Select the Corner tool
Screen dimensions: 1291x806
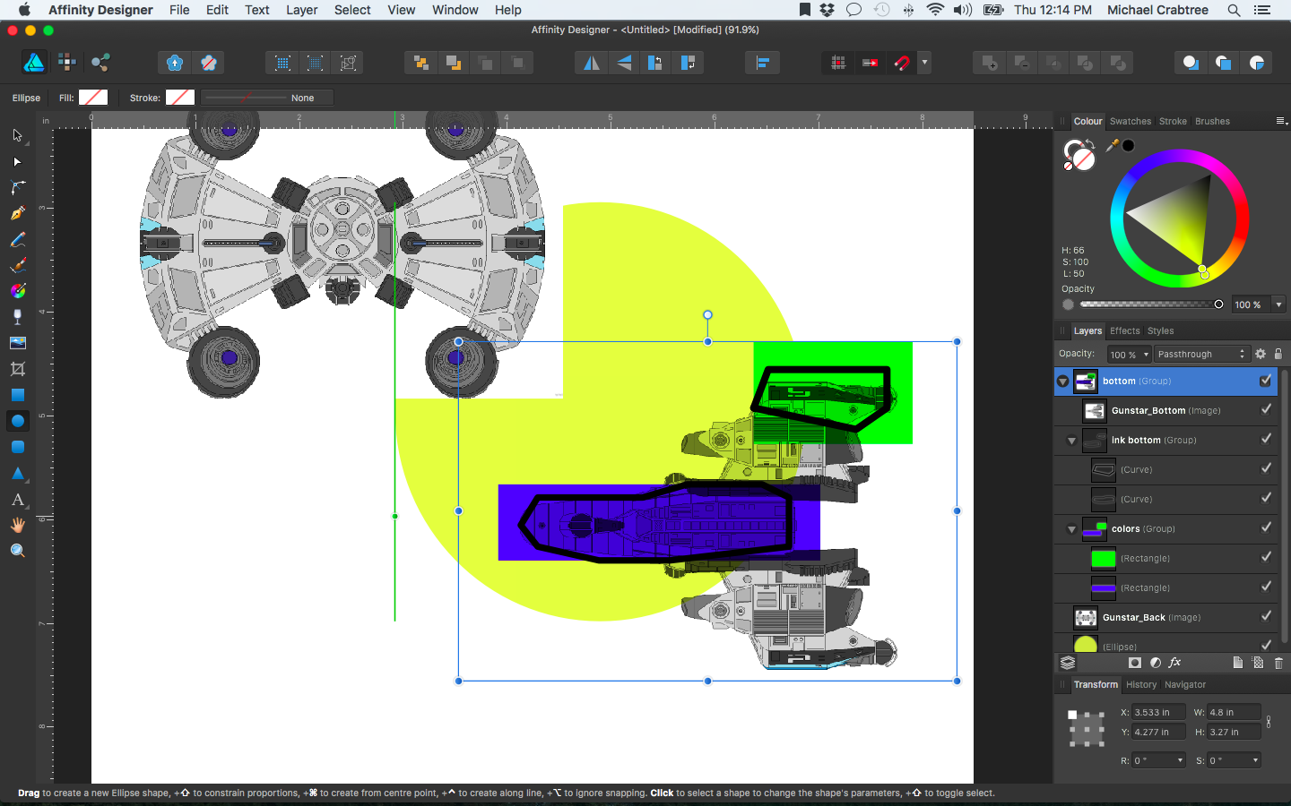click(x=17, y=187)
